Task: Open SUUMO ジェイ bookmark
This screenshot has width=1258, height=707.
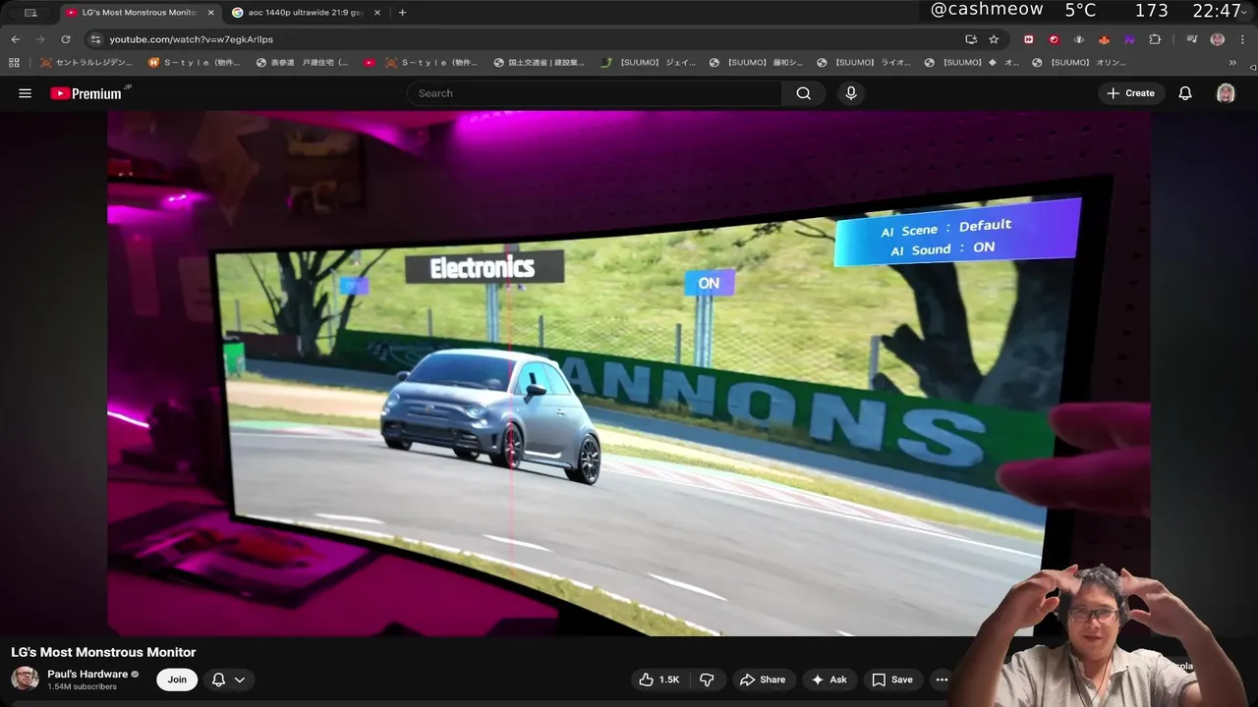Action: (648, 63)
